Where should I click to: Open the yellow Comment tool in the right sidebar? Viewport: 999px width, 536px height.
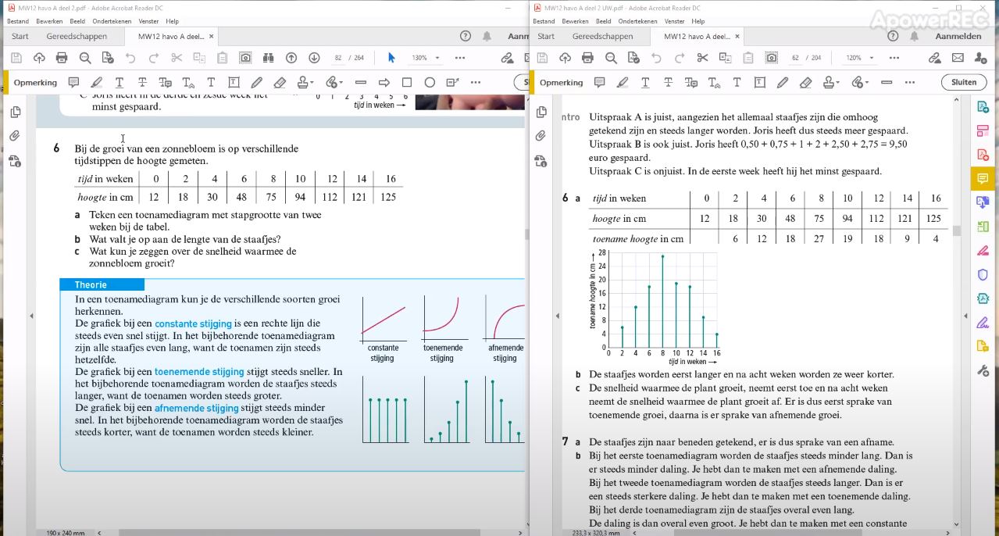[982, 179]
